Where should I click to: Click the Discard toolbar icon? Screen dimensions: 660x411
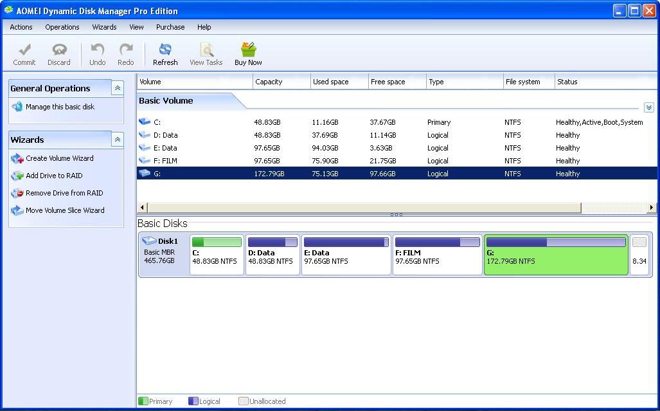(x=59, y=50)
